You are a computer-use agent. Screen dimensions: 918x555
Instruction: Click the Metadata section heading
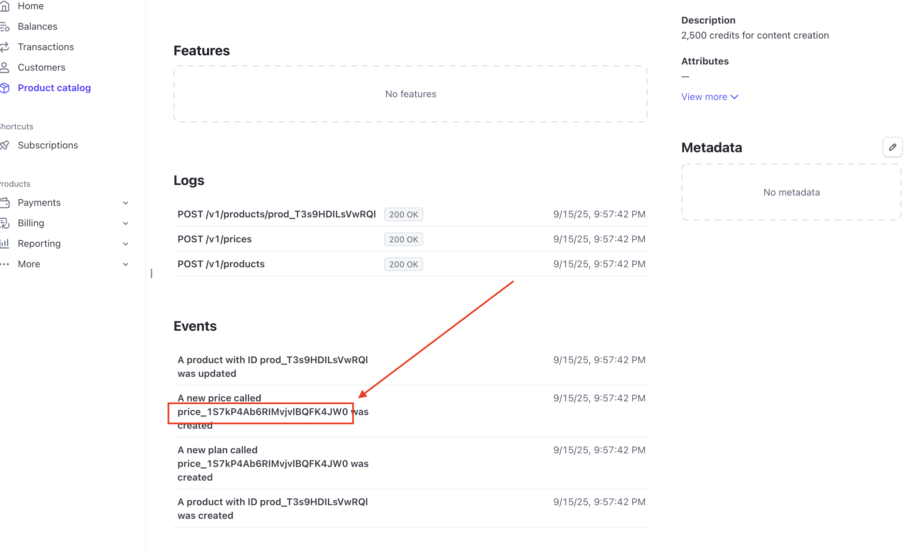pos(712,147)
